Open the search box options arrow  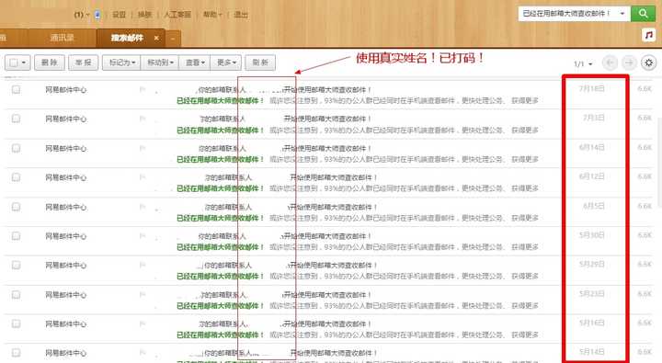tap(622, 14)
